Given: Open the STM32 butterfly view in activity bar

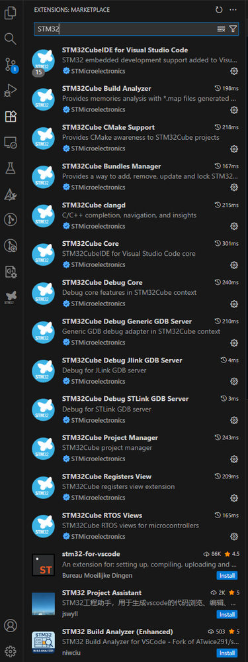Looking at the screenshot, I should [x=10, y=297].
